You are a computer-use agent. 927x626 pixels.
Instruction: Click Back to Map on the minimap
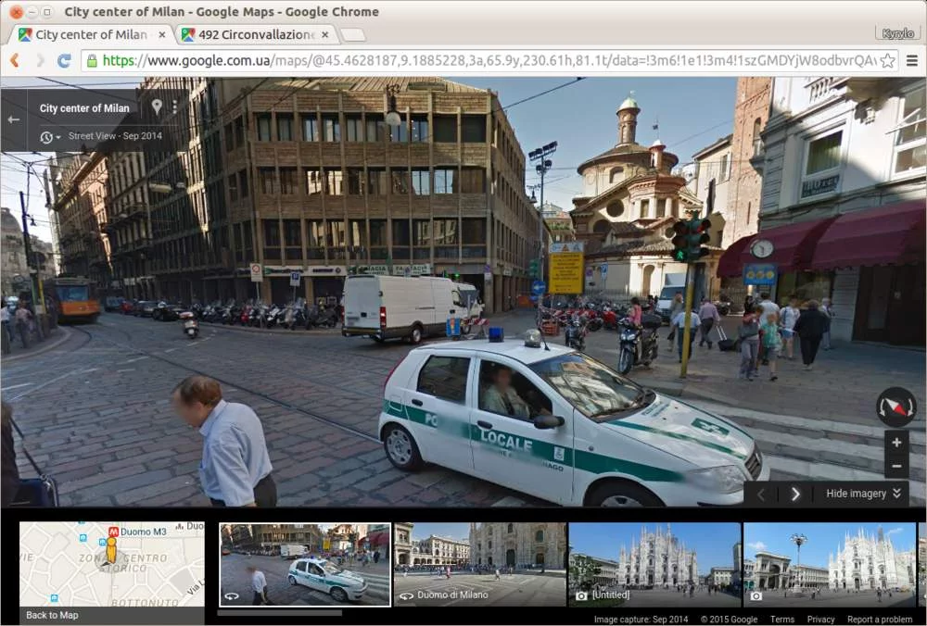pos(52,615)
